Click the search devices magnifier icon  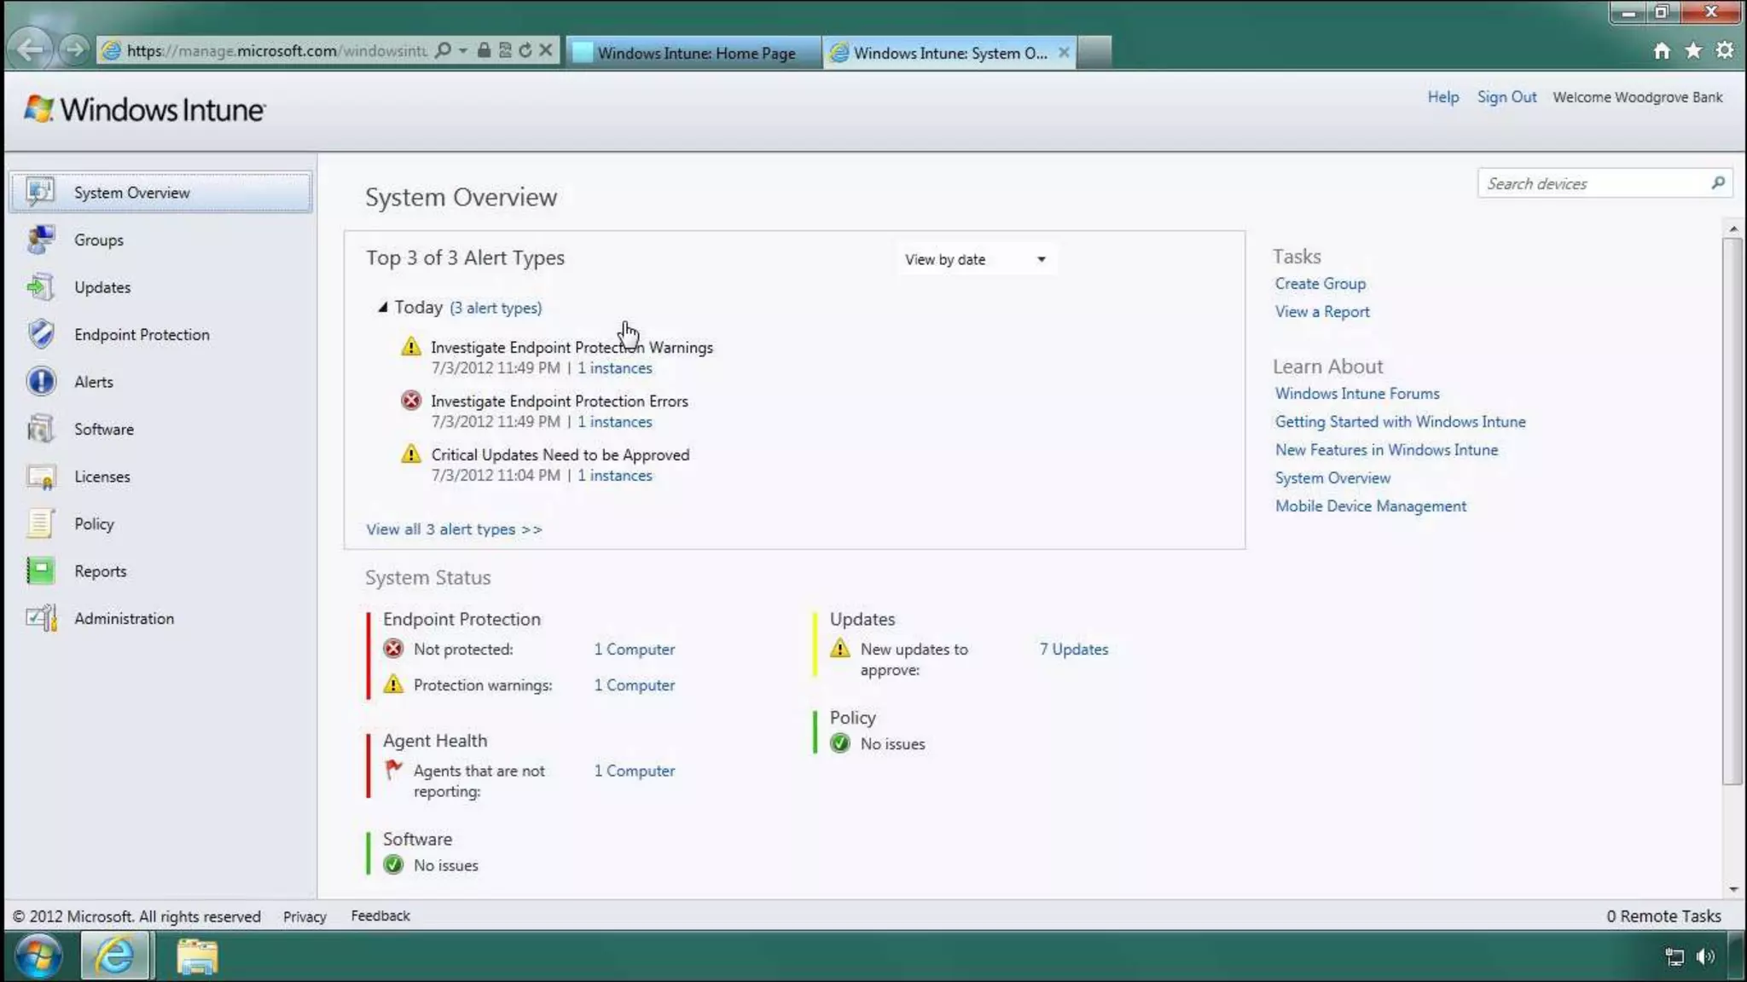pyautogui.click(x=1717, y=183)
